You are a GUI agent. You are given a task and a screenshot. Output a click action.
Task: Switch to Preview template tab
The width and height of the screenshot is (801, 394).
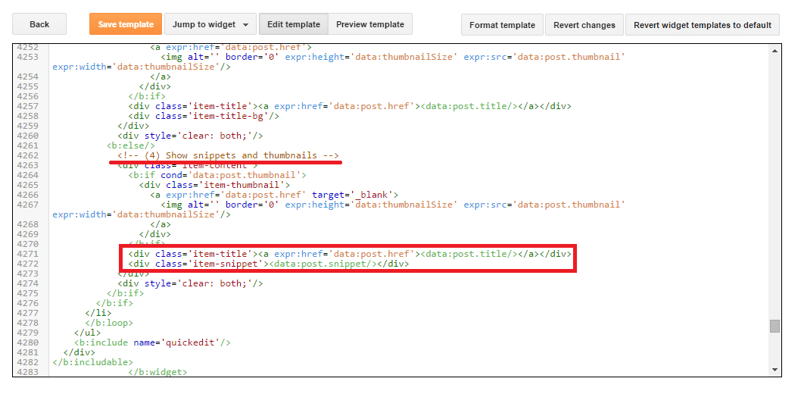pos(370,24)
